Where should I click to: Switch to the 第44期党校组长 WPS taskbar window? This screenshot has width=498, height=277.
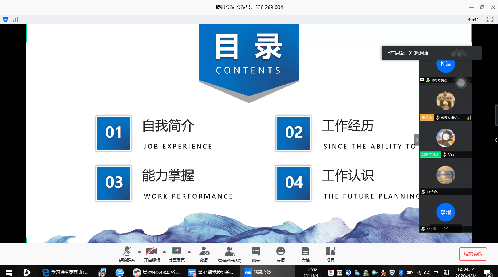(x=211, y=272)
